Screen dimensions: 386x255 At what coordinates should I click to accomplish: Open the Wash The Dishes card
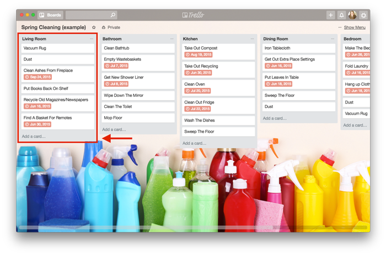click(x=218, y=121)
